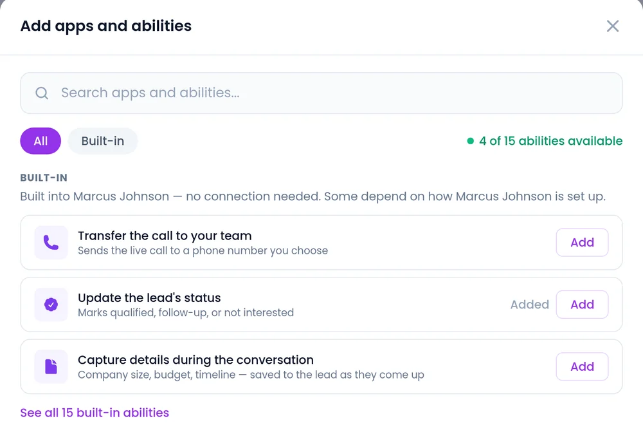Click Company size, budget, timeline description text
Image resolution: width=643 pixels, height=432 pixels.
tap(251, 375)
